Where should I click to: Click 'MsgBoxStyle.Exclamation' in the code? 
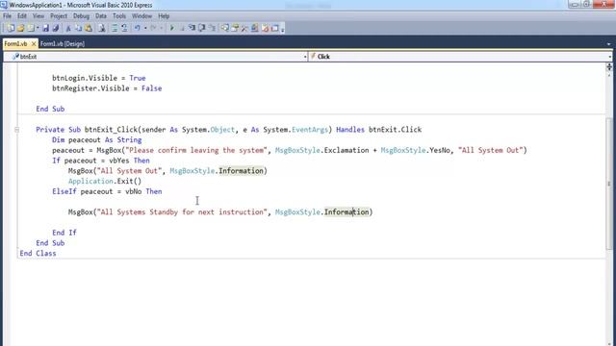(321, 150)
